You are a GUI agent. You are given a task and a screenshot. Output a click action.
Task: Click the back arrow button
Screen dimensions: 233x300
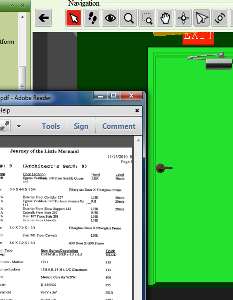(x=43, y=18)
